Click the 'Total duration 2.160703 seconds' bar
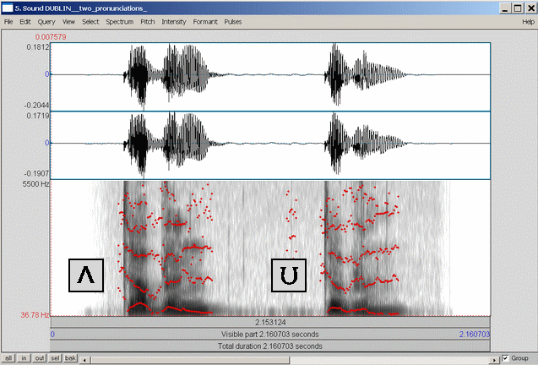The width and height of the screenshot is (538, 365). pyautogui.click(x=270, y=346)
